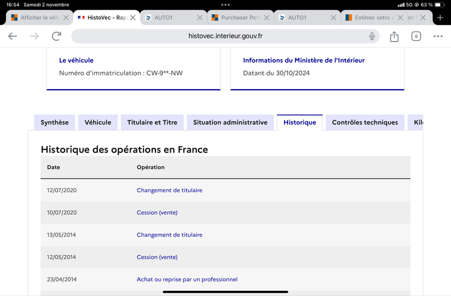451x296 pixels.
Task: Tap the histovec.interieur.gouv.fr address field
Action: (x=225, y=36)
